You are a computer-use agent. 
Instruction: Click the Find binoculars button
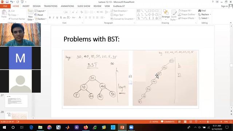pos(202,11)
